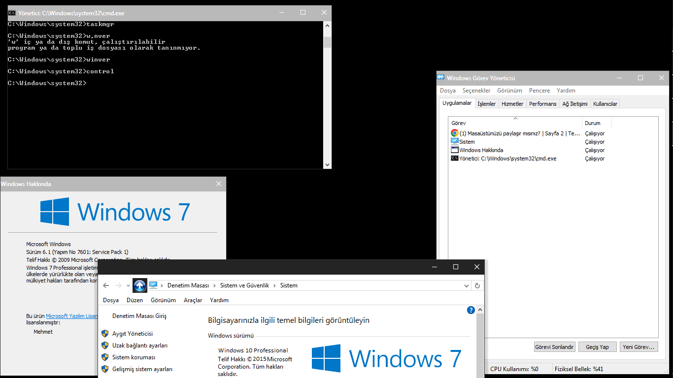
Task: Open the recent locations chevron beside the forward arrow
Action: click(128, 285)
